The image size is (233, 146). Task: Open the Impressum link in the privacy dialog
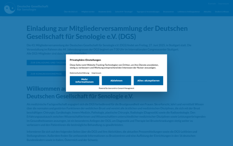(x=96, y=73)
